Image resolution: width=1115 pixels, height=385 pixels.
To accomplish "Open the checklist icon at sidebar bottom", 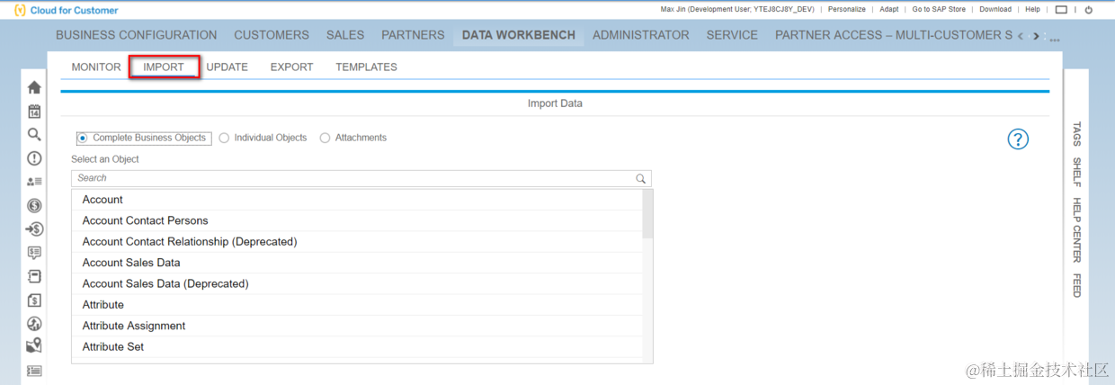I will (34, 370).
